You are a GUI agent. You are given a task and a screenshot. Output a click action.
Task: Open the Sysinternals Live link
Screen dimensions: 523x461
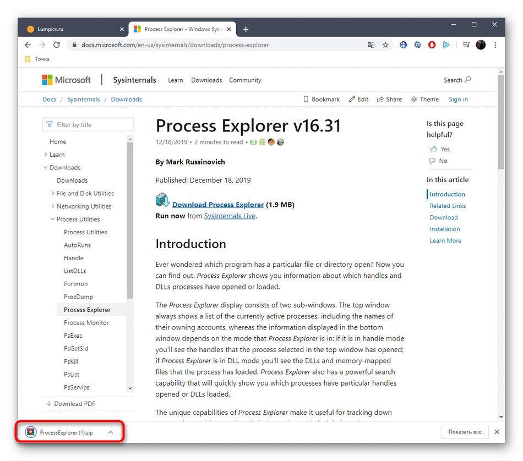pyautogui.click(x=230, y=216)
